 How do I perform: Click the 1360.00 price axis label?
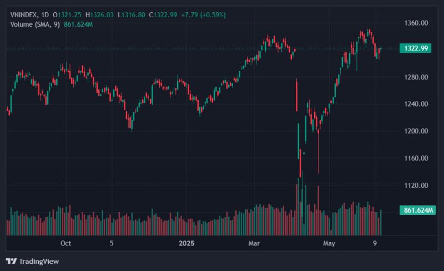pyautogui.click(x=416, y=23)
